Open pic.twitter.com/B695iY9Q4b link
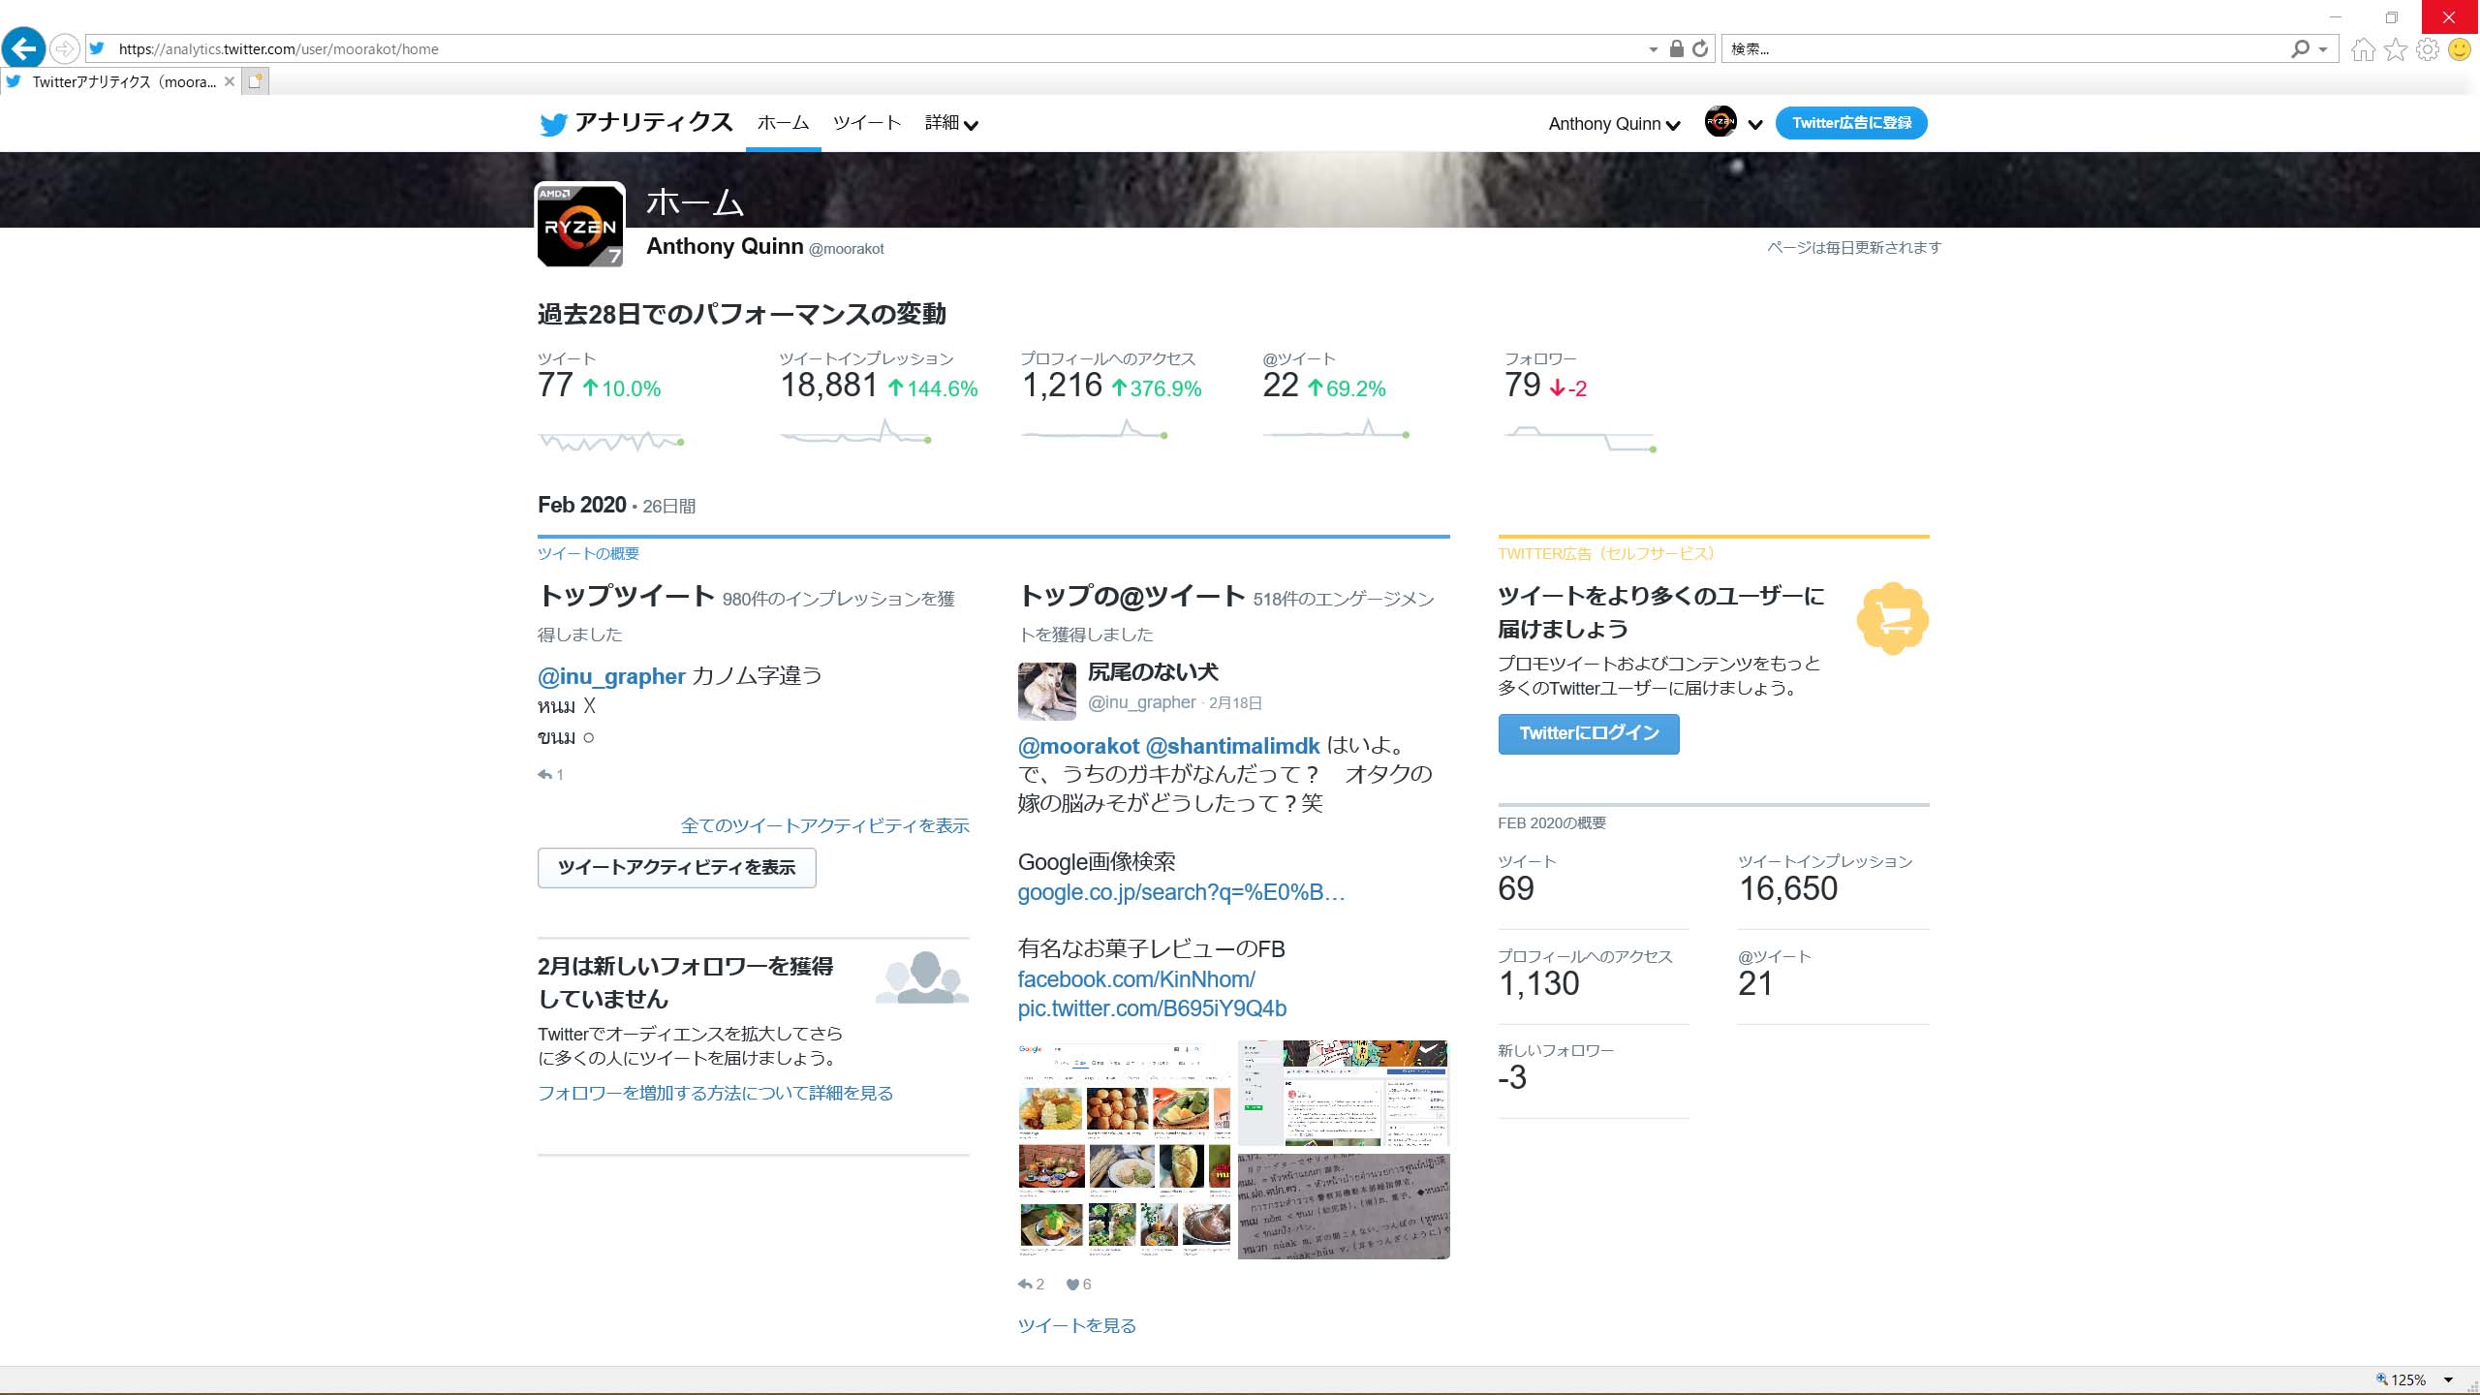2480x1395 pixels. (x=1152, y=1008)
